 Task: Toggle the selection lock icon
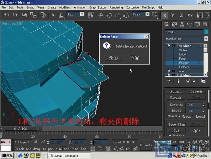[x=36, y=142]
